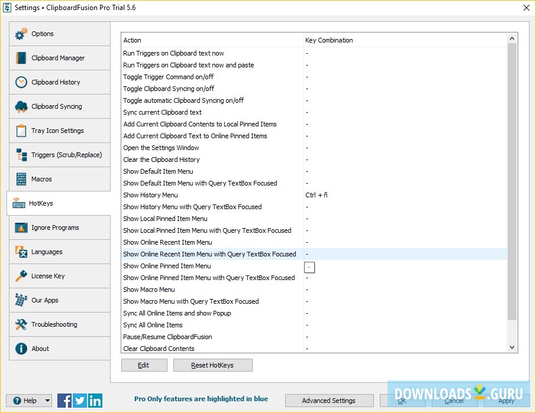Select 'Show Local Pinned Item Menu' row
536x413 pixels.
point(314,219)
